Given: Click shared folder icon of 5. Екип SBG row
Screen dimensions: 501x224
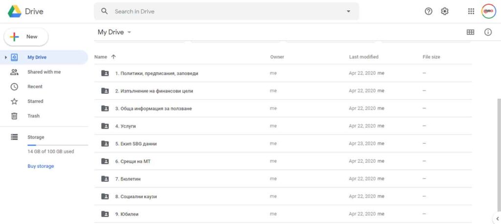Looking at the screenshot, I should tap(105, 143).
